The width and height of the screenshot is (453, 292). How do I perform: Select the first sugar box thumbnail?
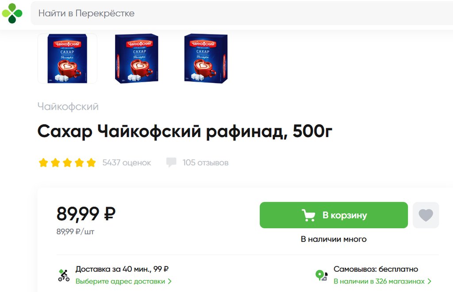(67, 59)
